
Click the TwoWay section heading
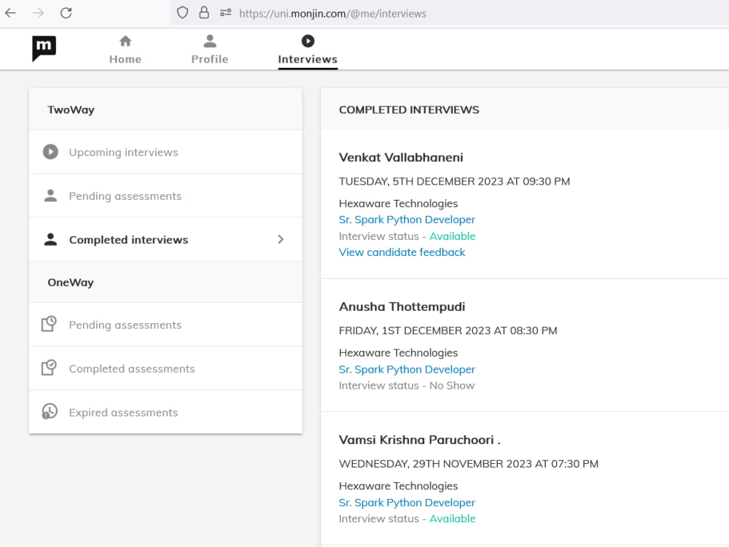point(71,110)
